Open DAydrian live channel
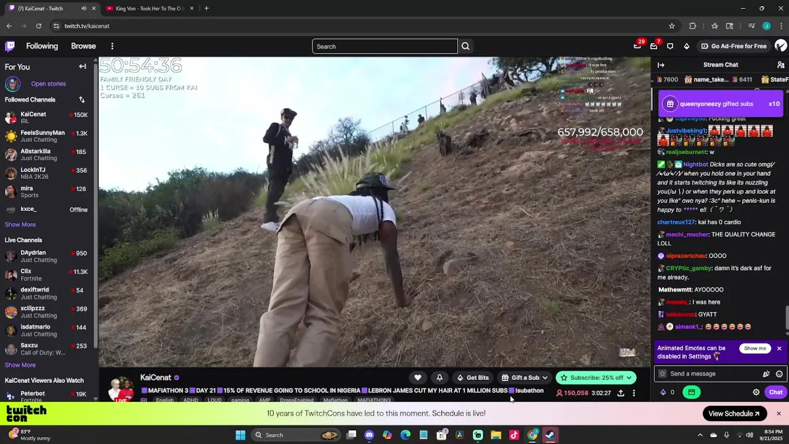The height and width of the screenshot is (444, 789). (47, 257)
